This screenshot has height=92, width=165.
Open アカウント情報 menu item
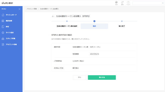(x=11, y=44)
